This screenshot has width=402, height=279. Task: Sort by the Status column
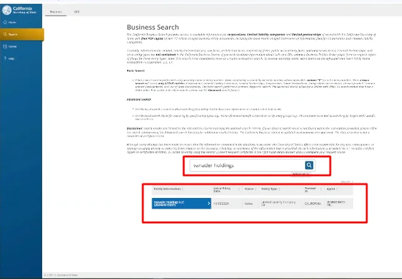click(250, 189)
